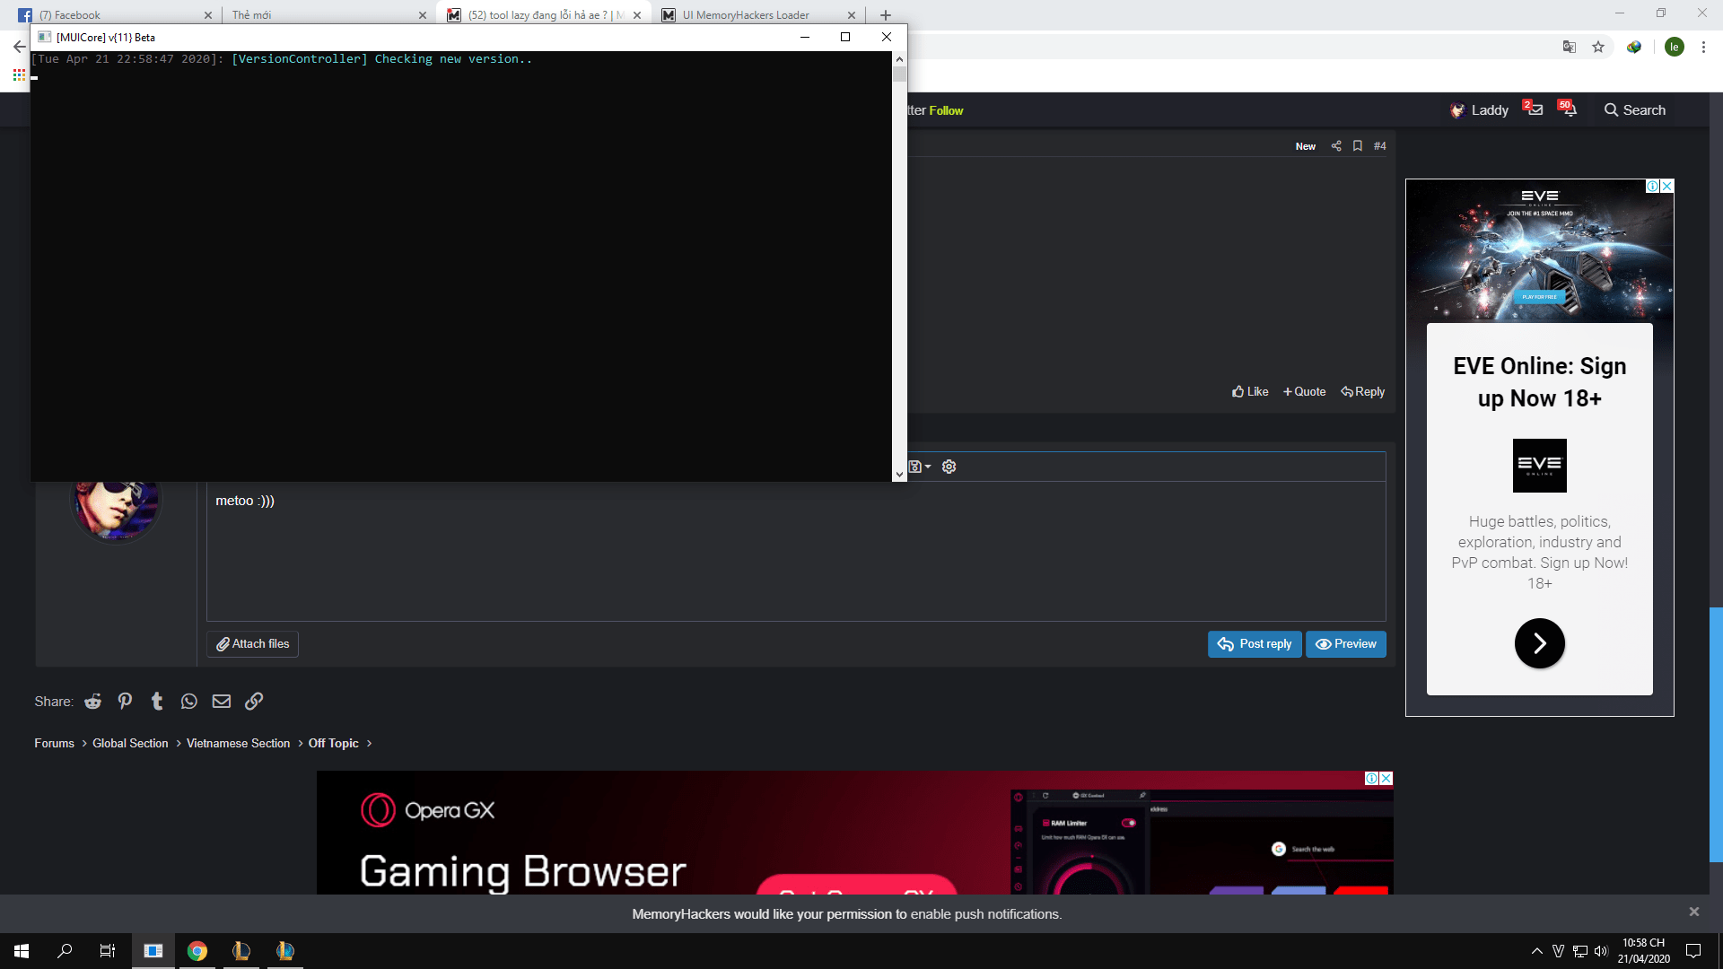Viewport: 1723px width, 969px height.
Task: Open Chrome from the taskbar
Action: coord(197,951)
